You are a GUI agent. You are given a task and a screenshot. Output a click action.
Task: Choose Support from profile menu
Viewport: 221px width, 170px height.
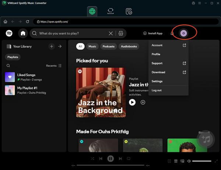pos(168,63)
